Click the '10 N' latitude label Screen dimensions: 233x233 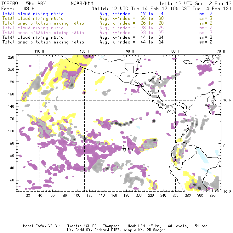point(227,100)
